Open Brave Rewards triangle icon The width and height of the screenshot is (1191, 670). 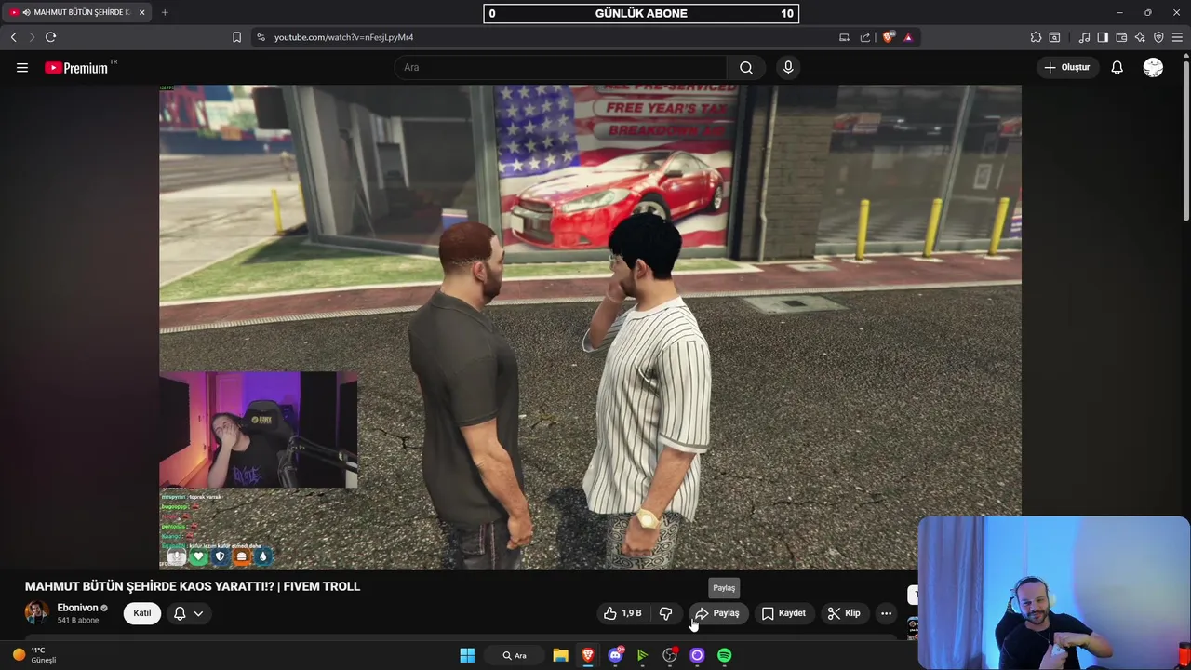(908, 37)
